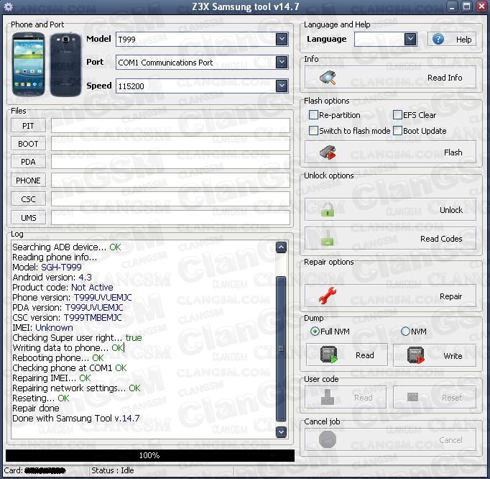This screenshot has height=479, width=490.
Task: Click the PDA file path field
Action: pos(170,162)
